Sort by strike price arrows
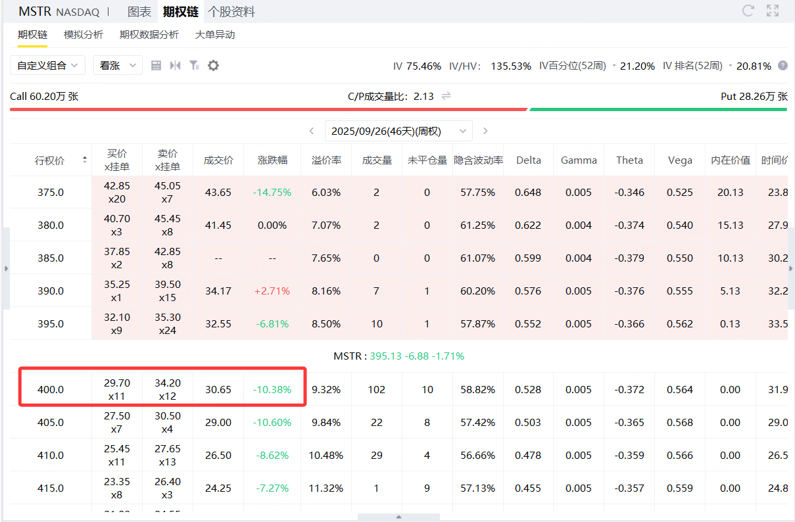The height and width of the screenshot is (522, 795). (x=84, y=160)
